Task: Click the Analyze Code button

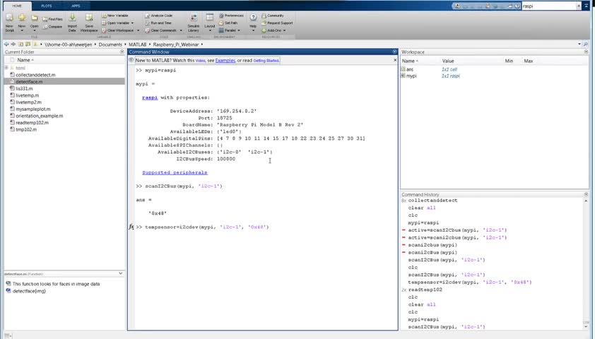Action: point(160,15)
